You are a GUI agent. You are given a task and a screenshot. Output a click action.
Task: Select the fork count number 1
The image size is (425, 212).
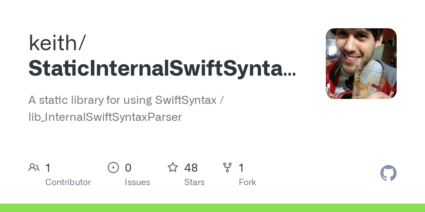coord(242,167)
